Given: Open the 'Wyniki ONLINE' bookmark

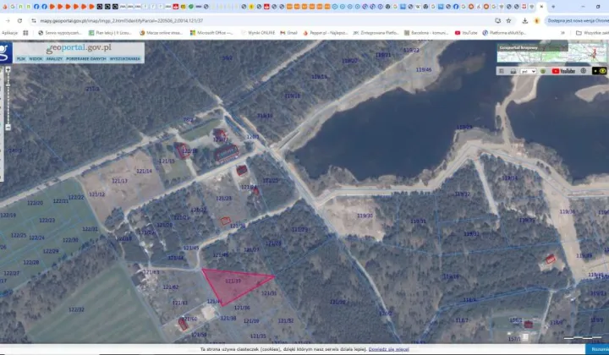Looking at the screenshot, I should [258, 33].
